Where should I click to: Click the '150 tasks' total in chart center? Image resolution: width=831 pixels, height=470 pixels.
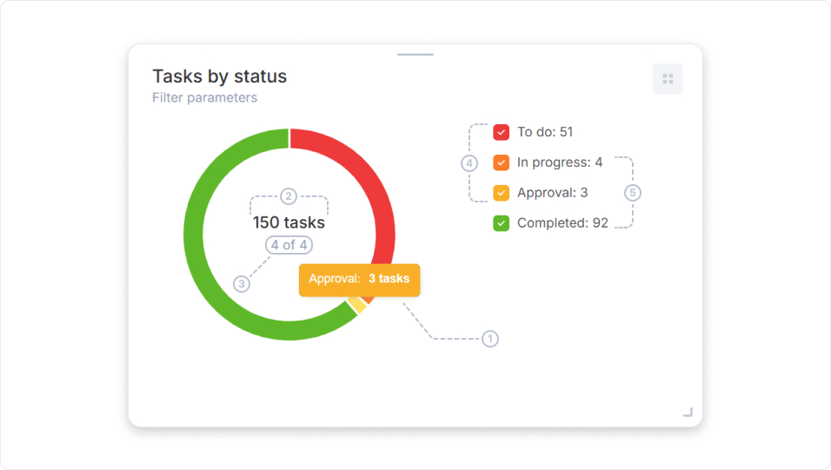point(289,222)
